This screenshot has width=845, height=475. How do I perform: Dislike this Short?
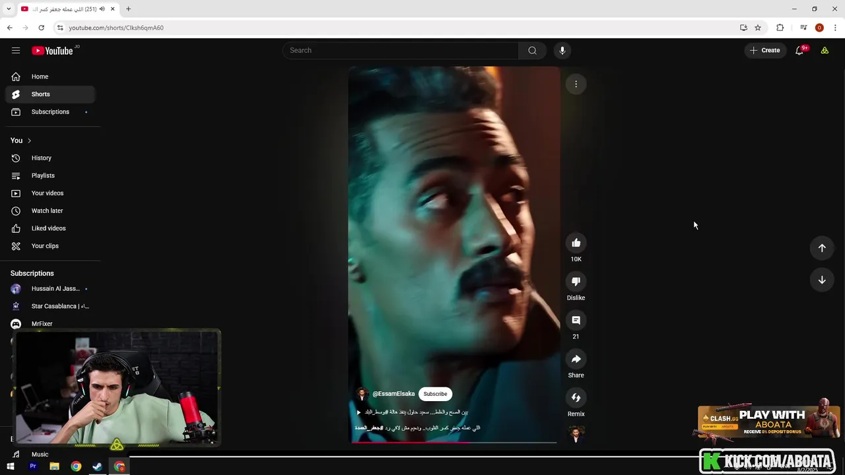pyautogui.click(x=576, y=282)
